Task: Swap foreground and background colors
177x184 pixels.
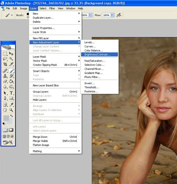Action: coord(11,116)
